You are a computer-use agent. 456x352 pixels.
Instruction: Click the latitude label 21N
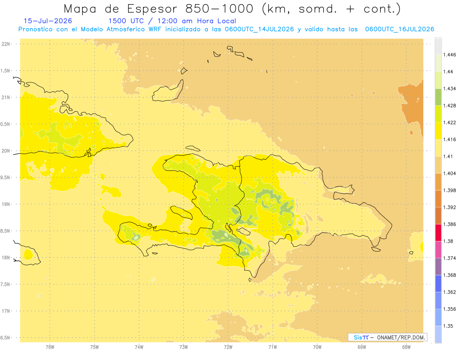(x=6, y=97)
